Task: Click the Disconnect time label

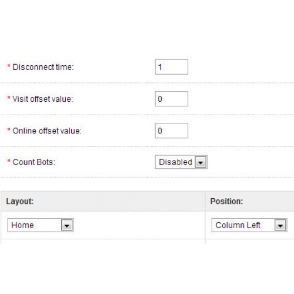Action: point(43,67)
